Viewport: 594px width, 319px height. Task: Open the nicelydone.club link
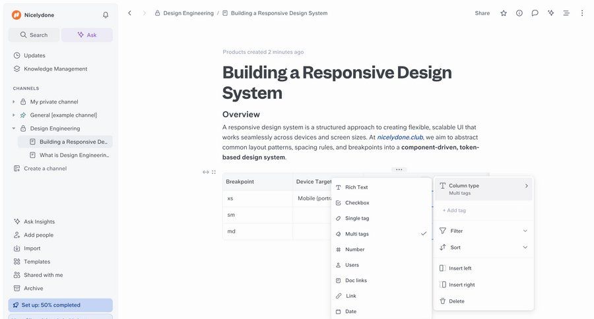click(x=400, y=137)
